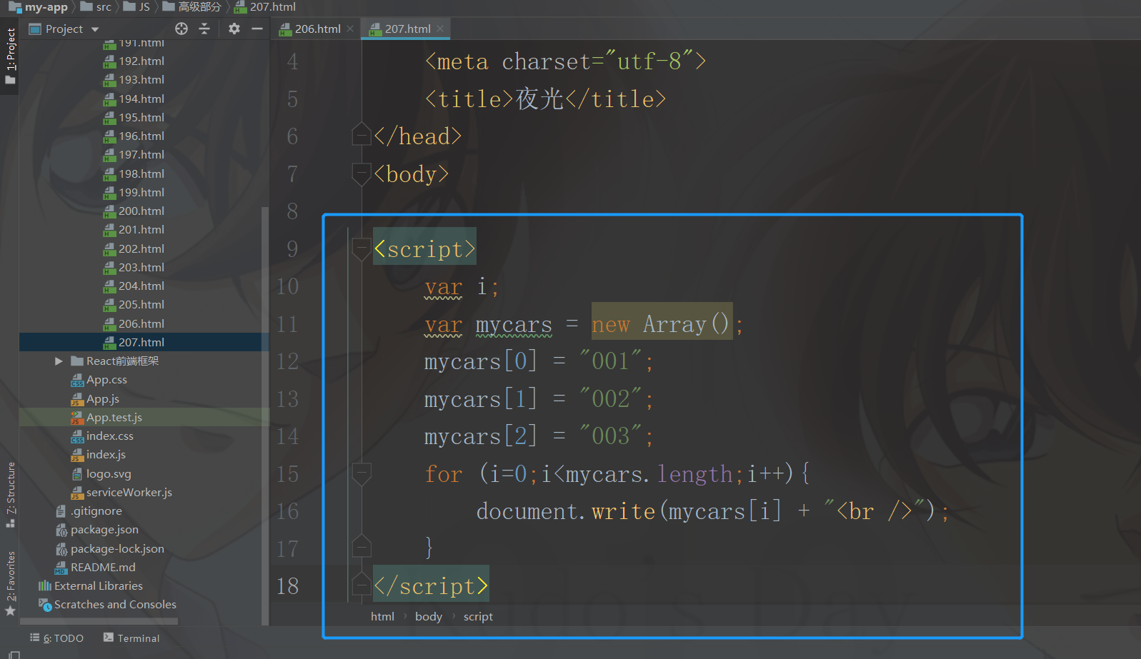This screenshot has height=659, width=1141.
Task: Collapse the head closing tag fold marker
Action: coord(362,134)
